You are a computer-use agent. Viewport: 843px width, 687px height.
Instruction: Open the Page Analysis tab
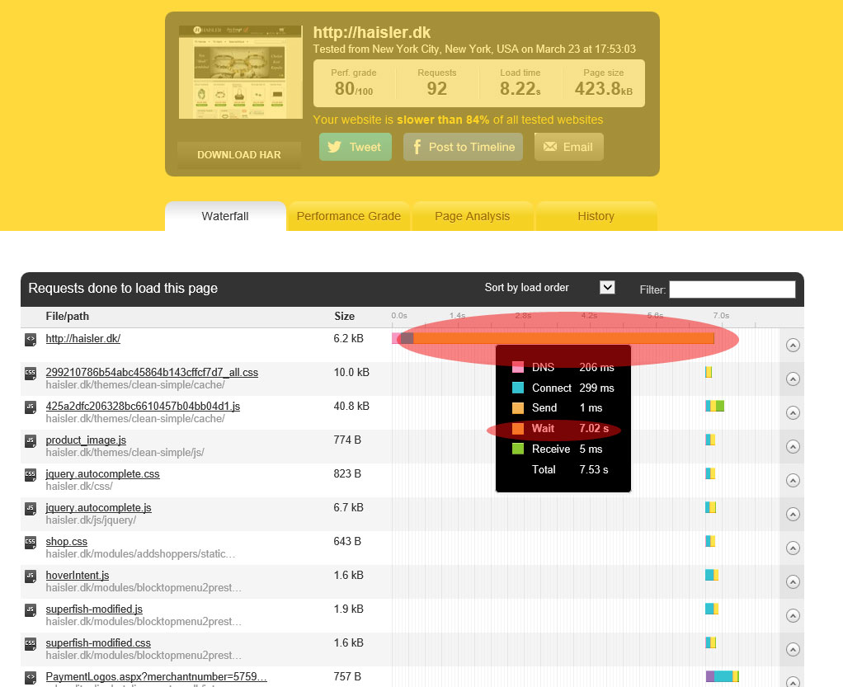click(x=473, y=216)
